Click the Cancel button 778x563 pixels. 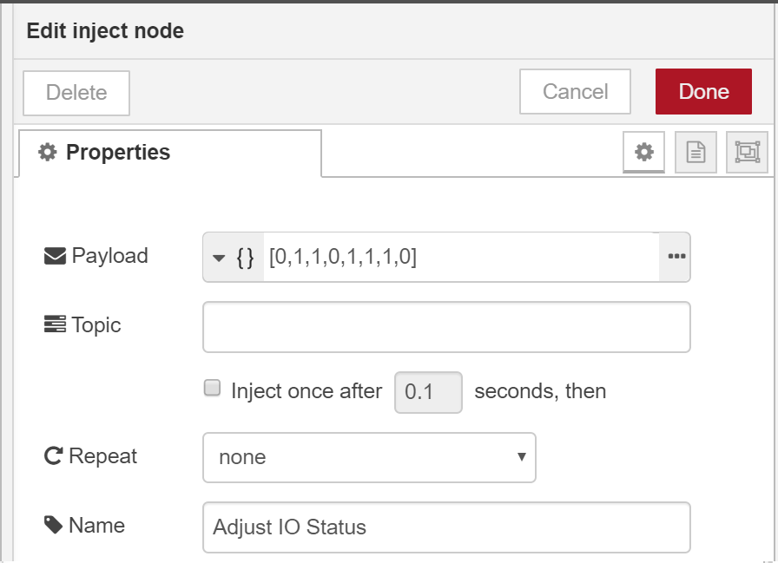(x=575, y=91)
